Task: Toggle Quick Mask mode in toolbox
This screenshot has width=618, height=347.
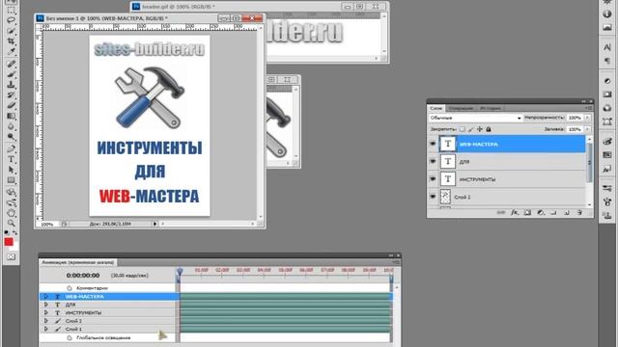Action: [x=11, y=257]
